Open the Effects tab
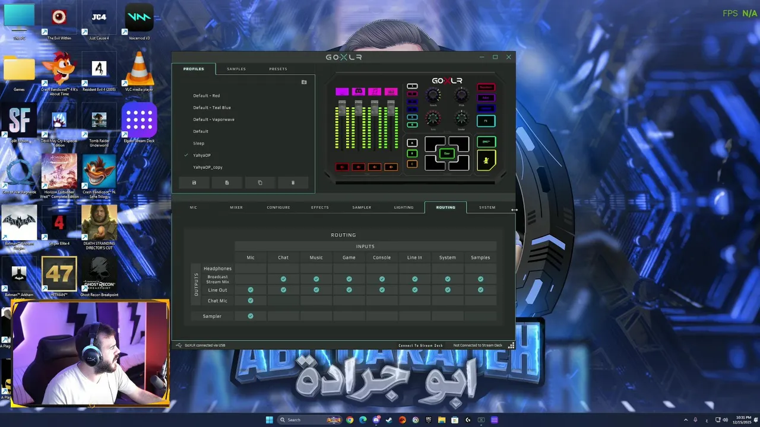 click(x=320, y=208)
